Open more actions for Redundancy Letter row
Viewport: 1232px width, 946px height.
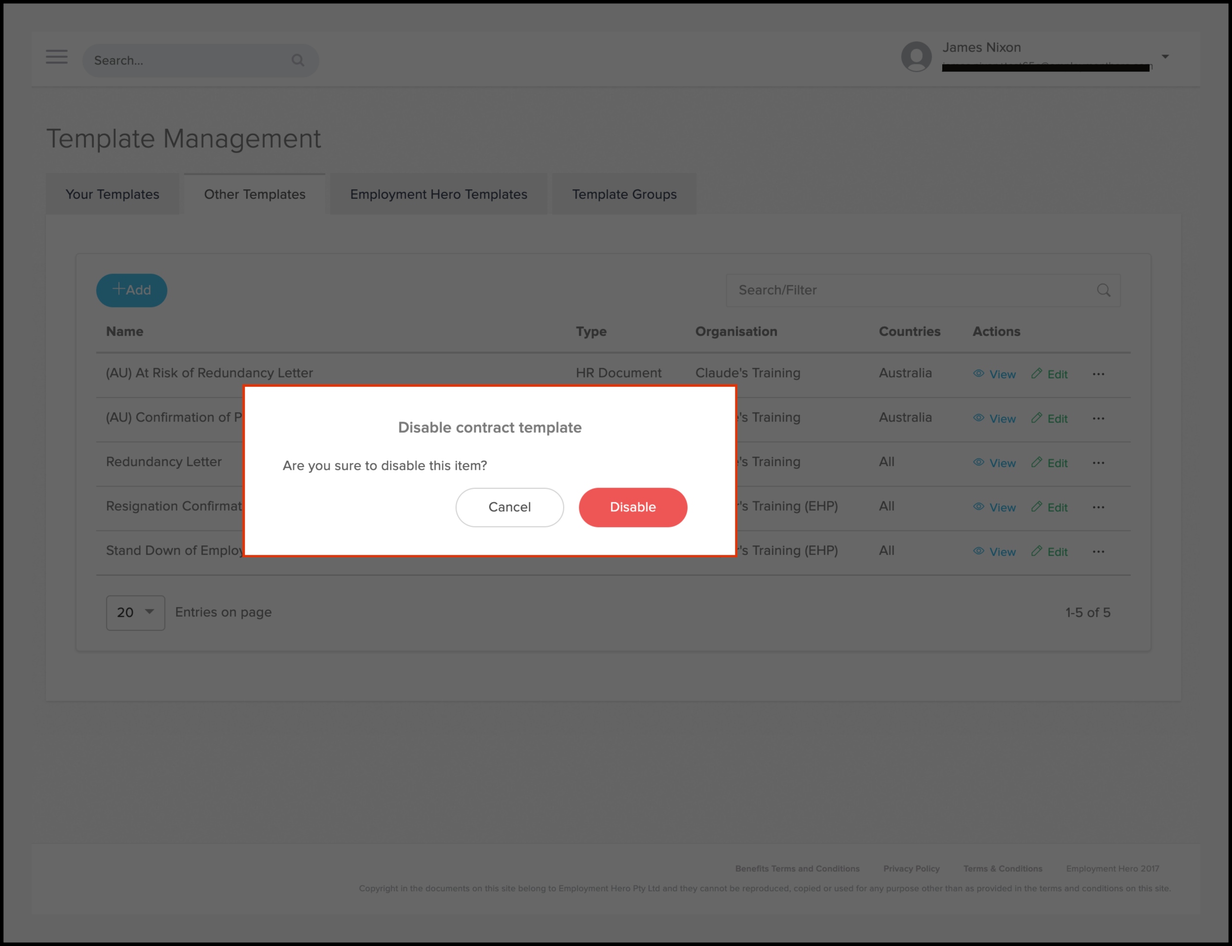[x=1098, y=463]
